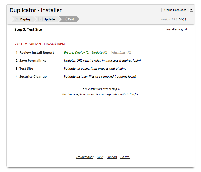Click the start over at step 1 link
This screenshot has width=201, height=172.
pyautogui.click(x=108, y=89)
